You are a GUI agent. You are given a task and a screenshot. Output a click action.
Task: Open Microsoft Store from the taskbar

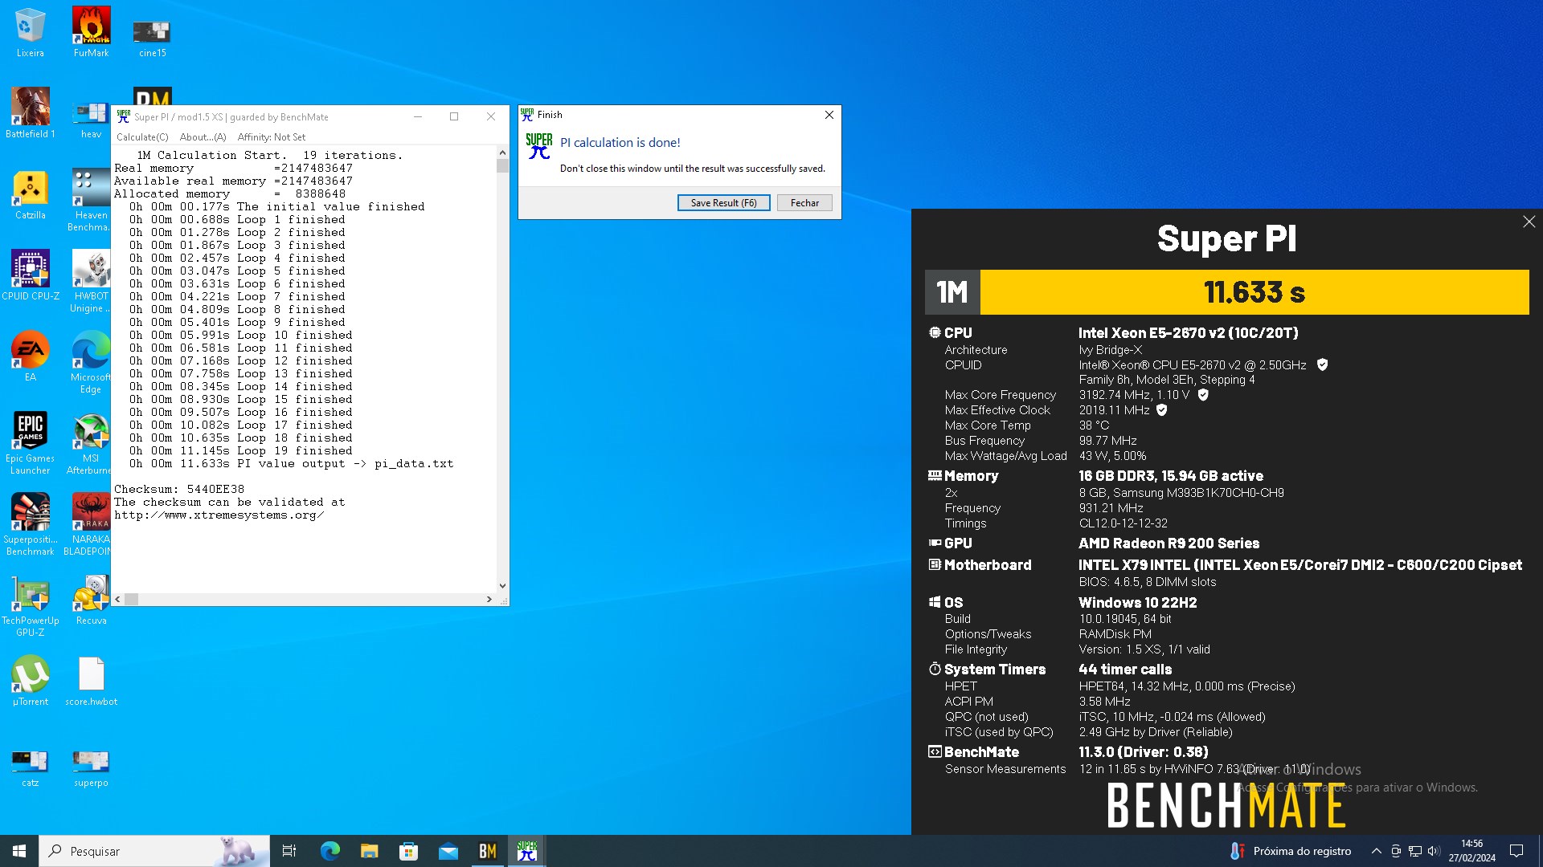pos(408,851)
